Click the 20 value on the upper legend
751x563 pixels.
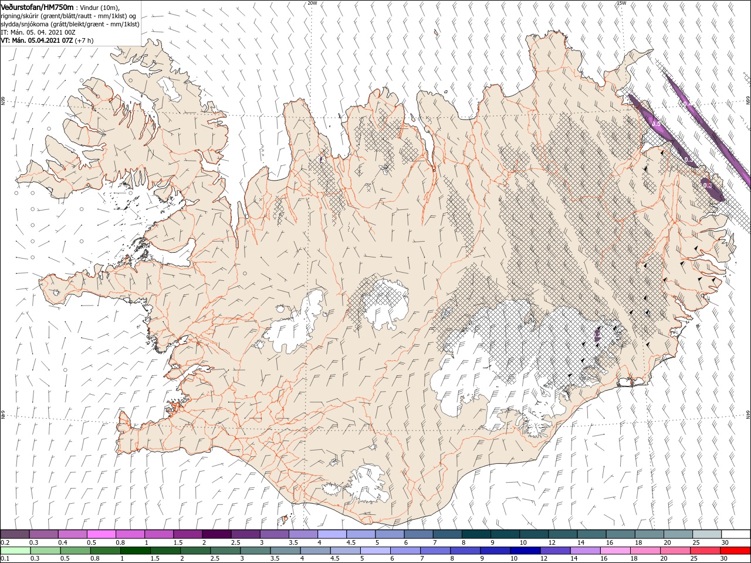pos(667,542)
